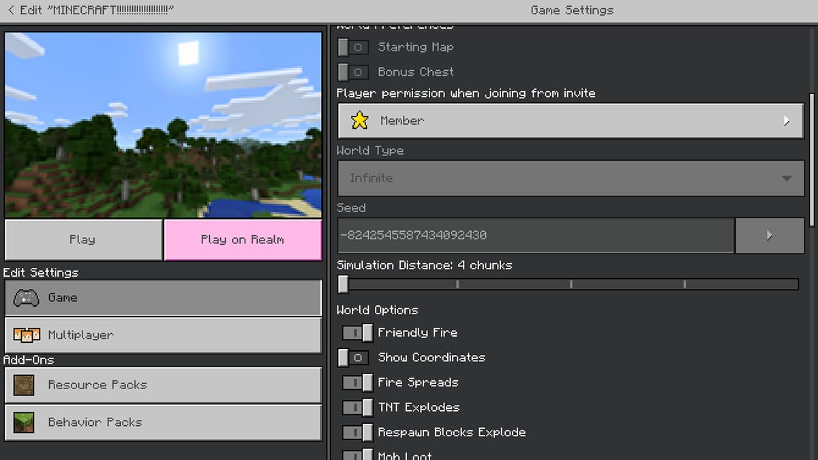Switch to the Multiplayer settings tab
Image resolution: width=818 pixels, height=460 pixels.
[x=162, y=335]
